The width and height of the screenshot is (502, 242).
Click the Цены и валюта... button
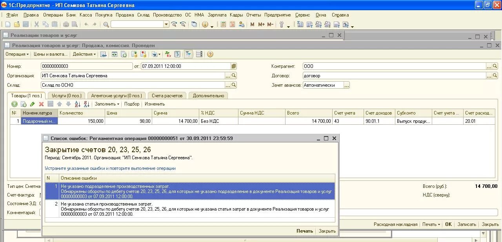(51, 54)
